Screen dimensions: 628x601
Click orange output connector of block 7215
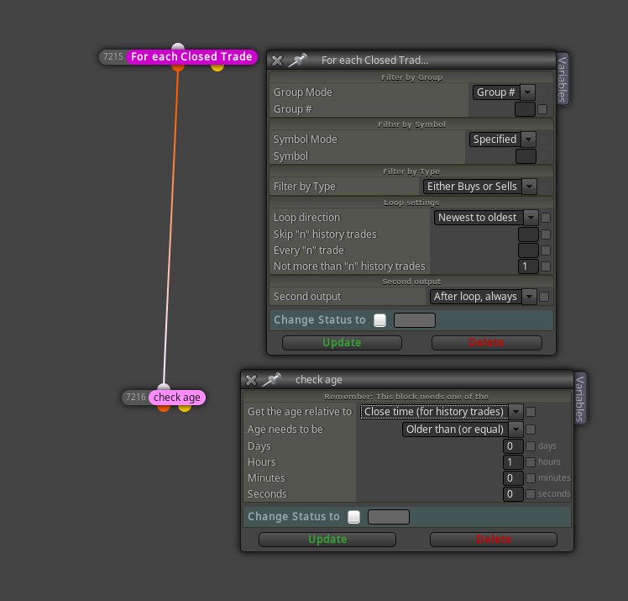[178, 67]
